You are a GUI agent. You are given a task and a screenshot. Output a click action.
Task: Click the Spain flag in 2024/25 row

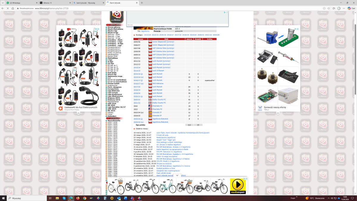point(150,116)
